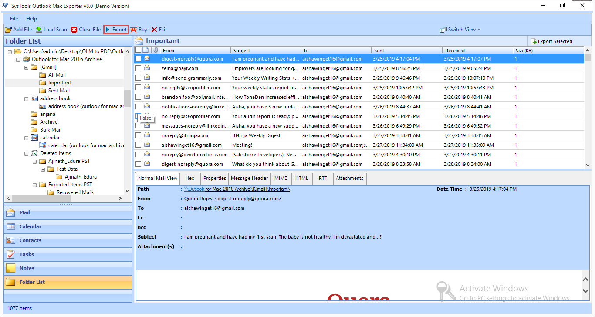Screen dimensions: 595x317
Task: Check the aishawinget16@gmail.com Meeting! checkbox
Action: (138, 145)
